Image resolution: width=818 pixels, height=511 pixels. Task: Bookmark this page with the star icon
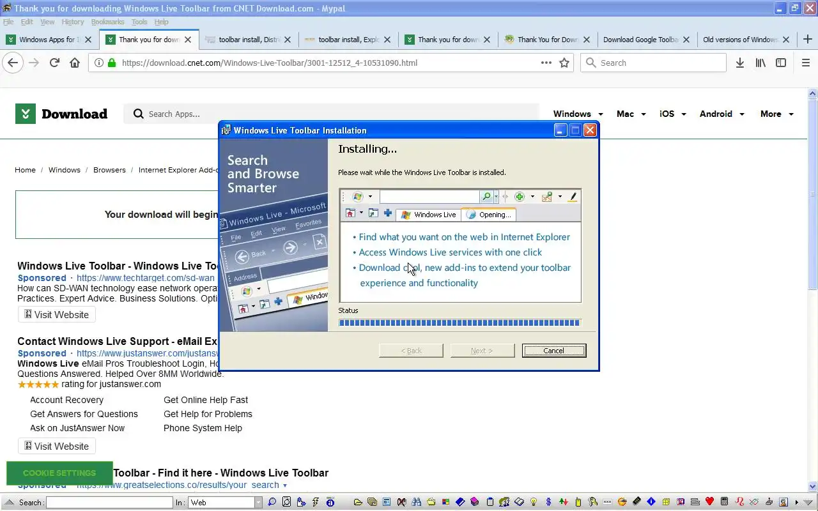click(564, 63)
